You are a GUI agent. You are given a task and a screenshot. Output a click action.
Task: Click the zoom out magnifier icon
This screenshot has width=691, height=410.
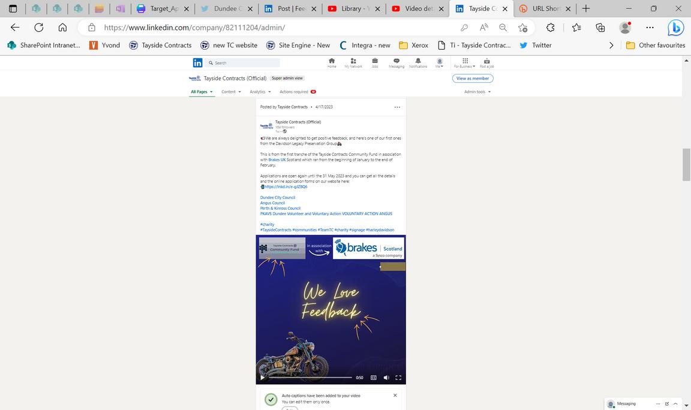click(503, 28)
